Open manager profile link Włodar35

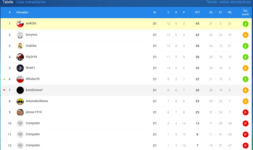click(33, 79)
